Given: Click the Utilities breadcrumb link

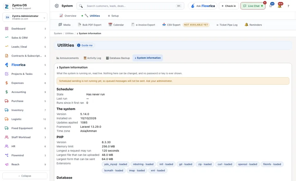Looking at the screenshot, I should click(69, 33).
